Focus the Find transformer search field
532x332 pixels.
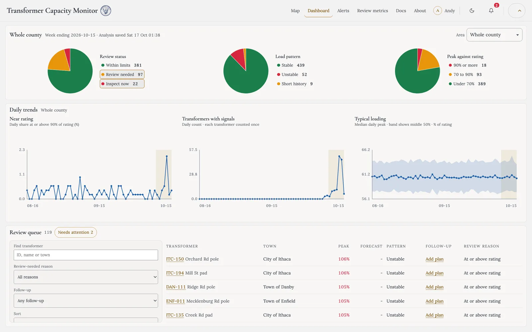click(86, 255)
